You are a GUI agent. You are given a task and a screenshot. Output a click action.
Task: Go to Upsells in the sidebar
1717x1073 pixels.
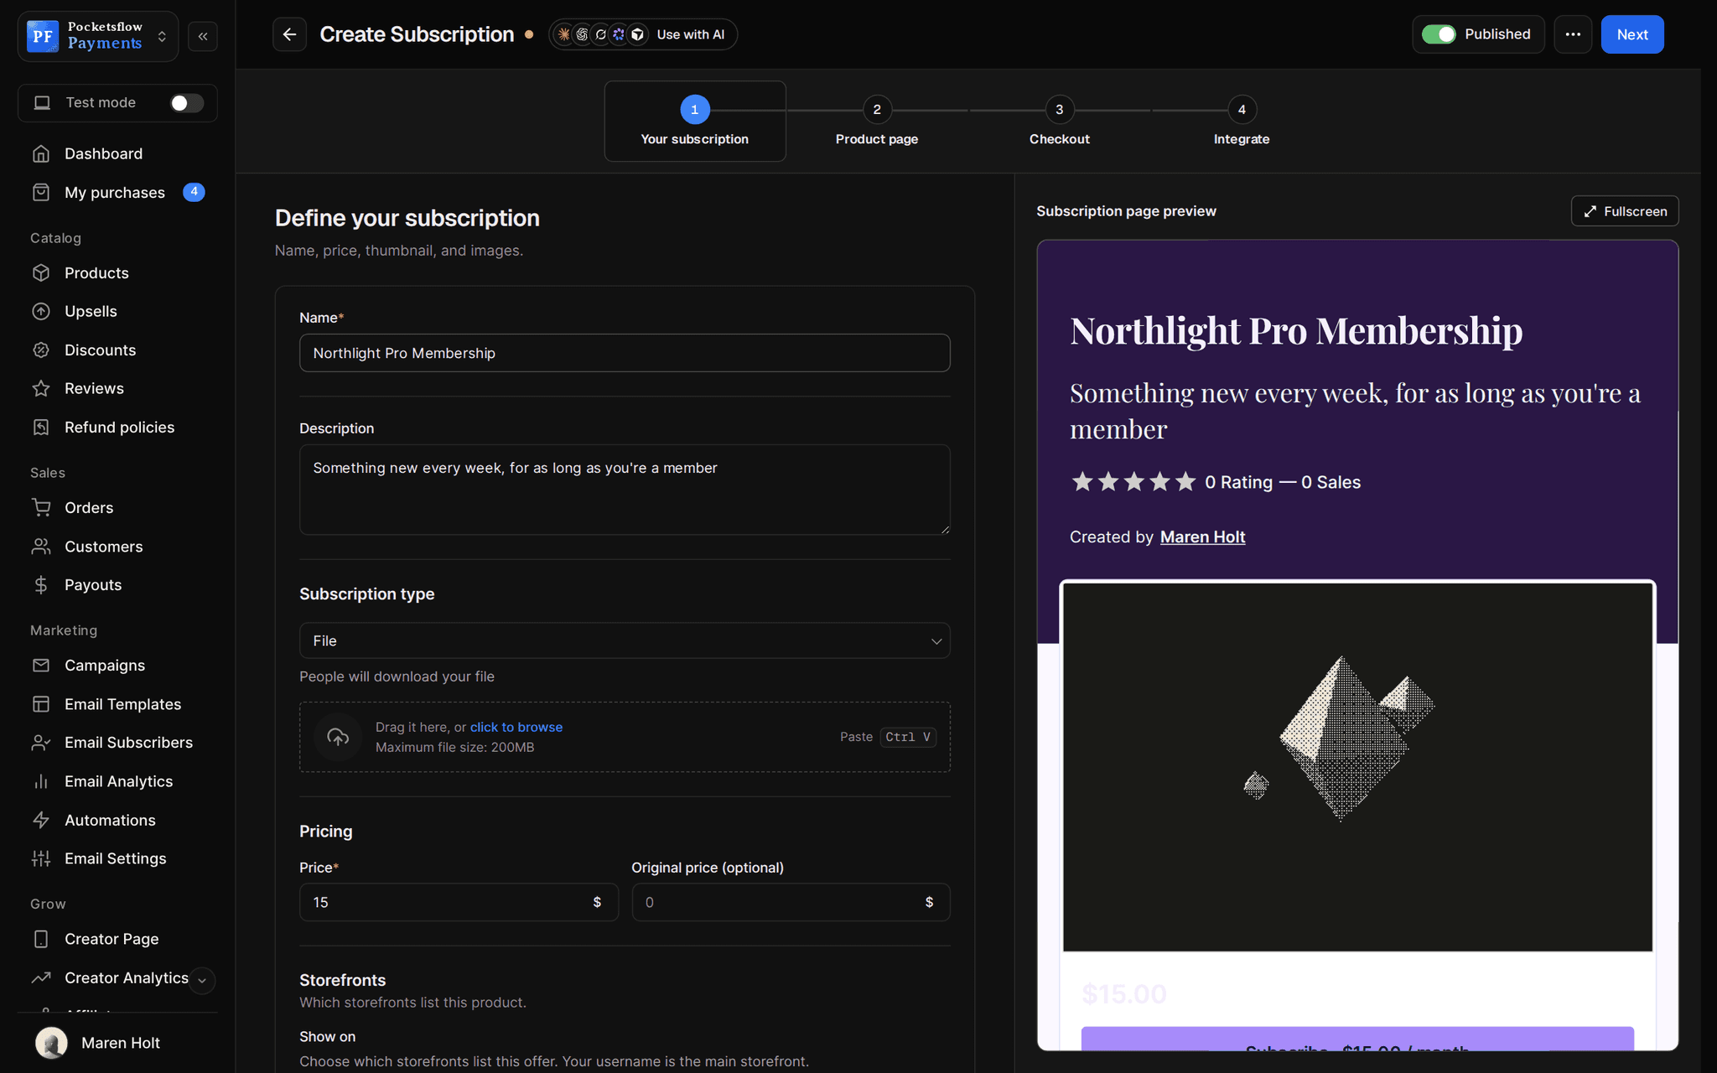click(117, 311)
